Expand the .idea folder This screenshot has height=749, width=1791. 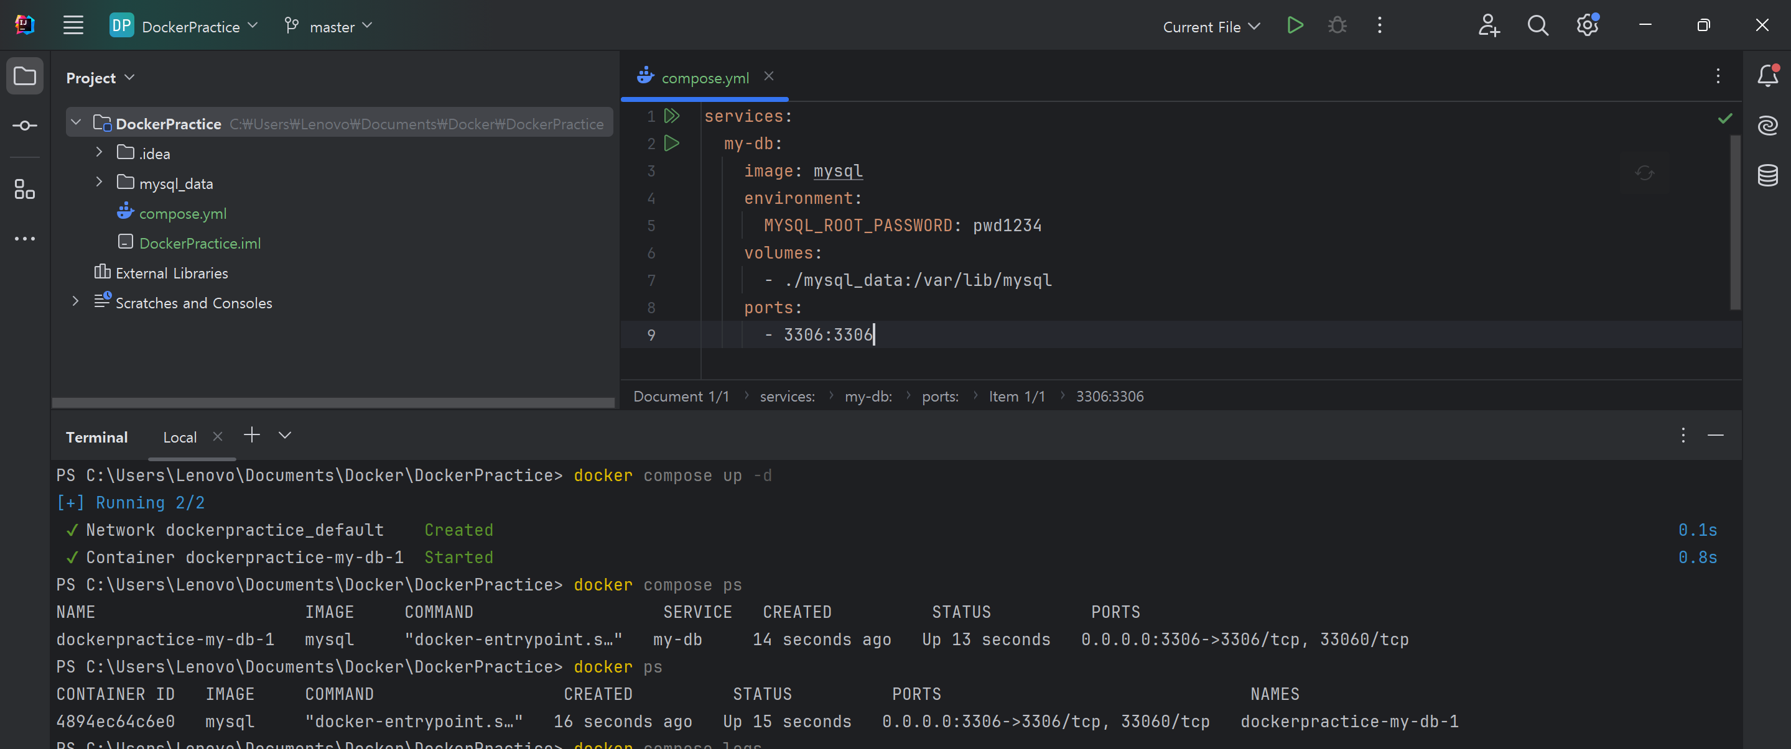pos(99,152)
